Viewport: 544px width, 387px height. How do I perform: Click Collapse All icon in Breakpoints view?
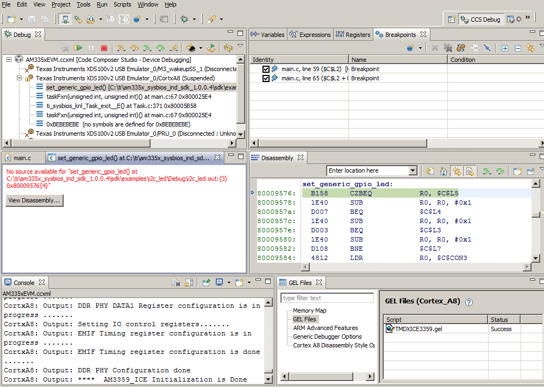coord(517,48)
